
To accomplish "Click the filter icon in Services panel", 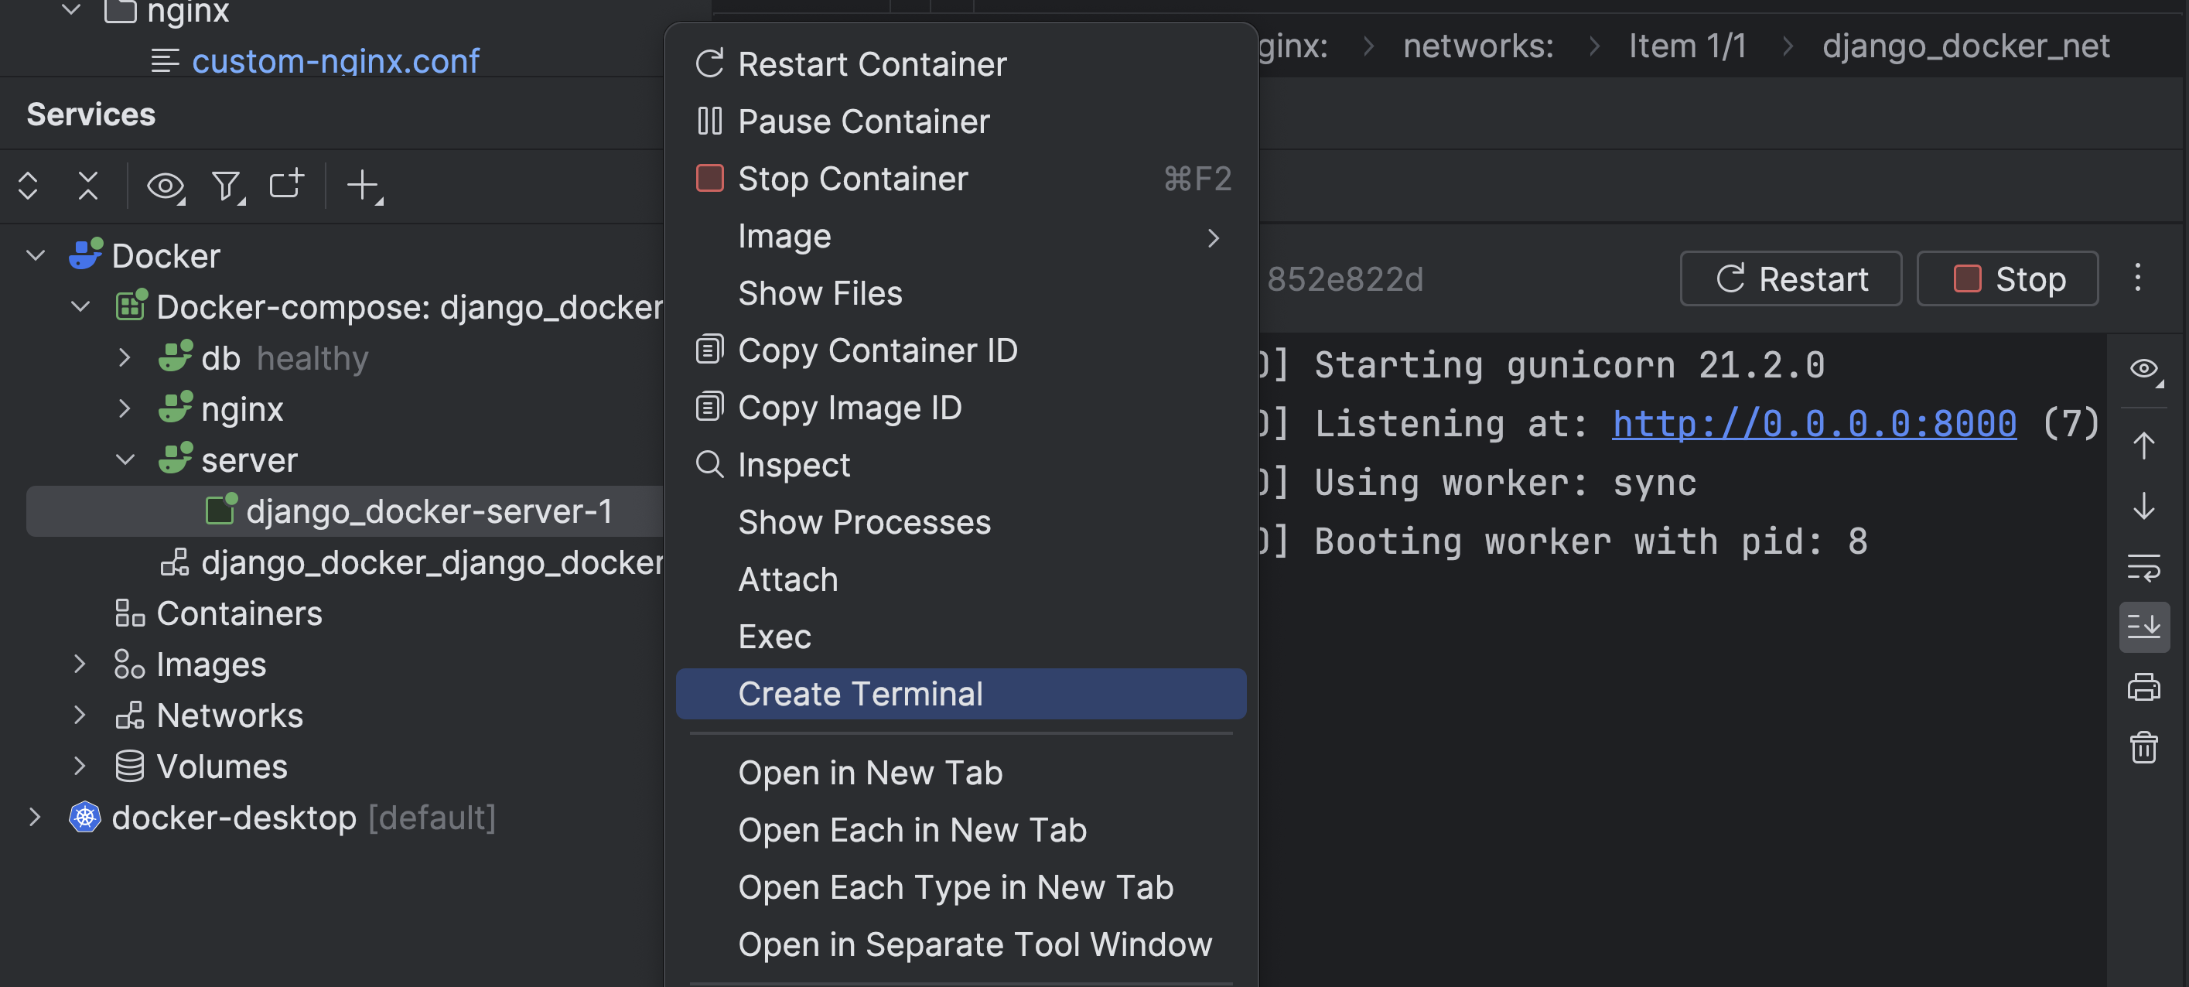I will coord(227,184).
